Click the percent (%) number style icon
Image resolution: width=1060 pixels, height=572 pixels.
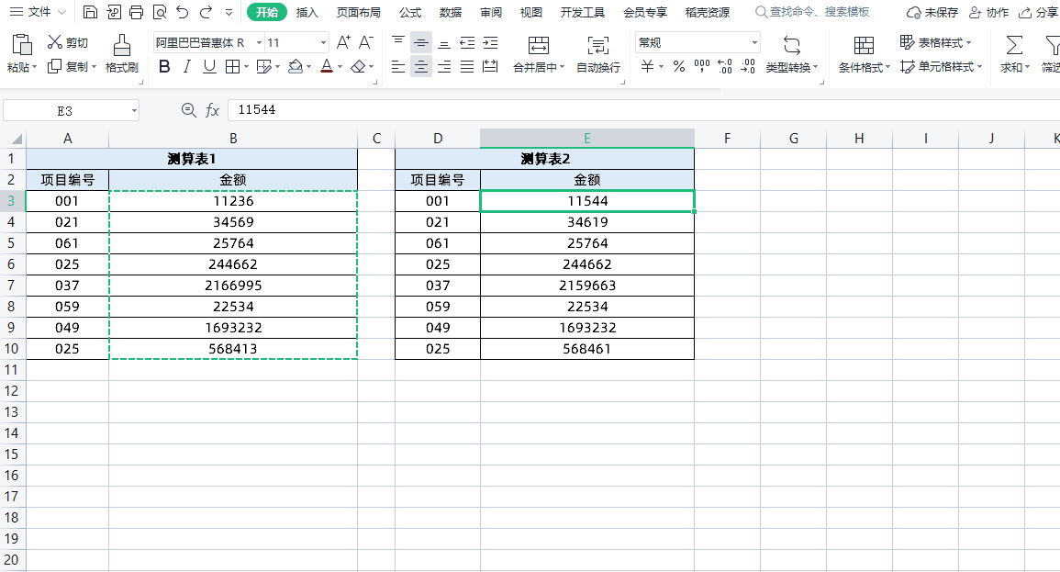point(677,66)
